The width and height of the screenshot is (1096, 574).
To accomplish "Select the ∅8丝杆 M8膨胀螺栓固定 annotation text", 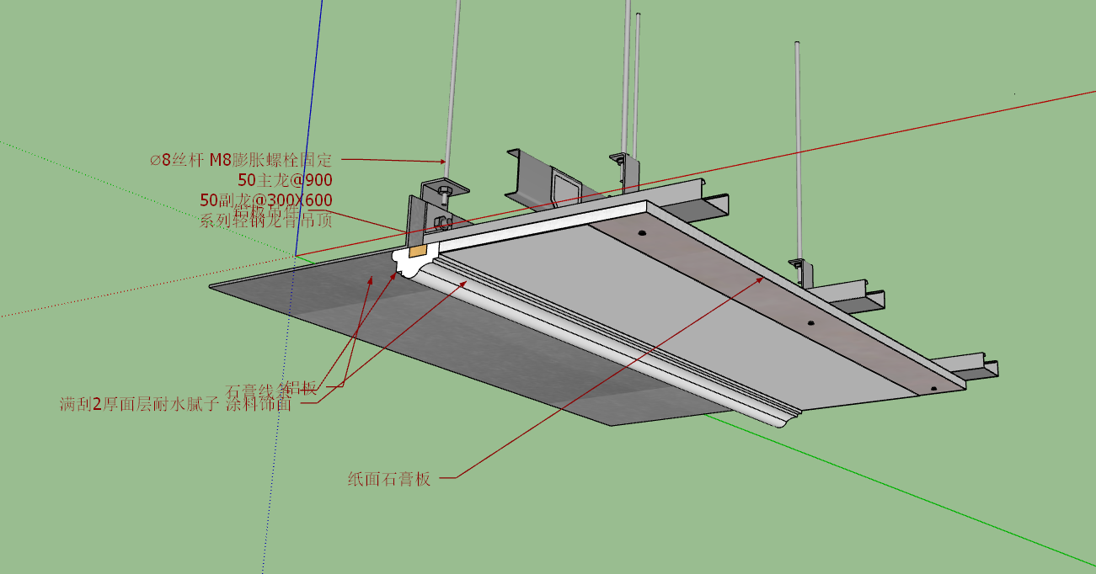I will [x=240, y=160].
